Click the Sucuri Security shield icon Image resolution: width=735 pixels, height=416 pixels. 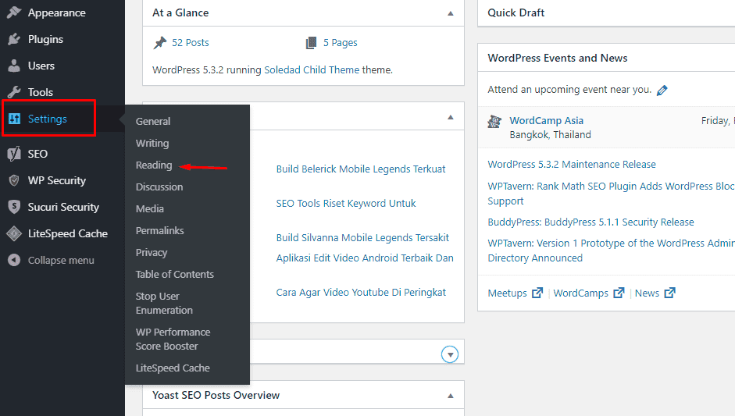(14, 207)
